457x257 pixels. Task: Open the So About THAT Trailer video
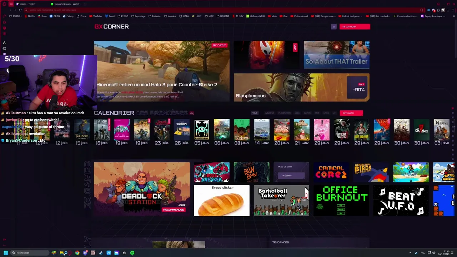tap(336, 55)
